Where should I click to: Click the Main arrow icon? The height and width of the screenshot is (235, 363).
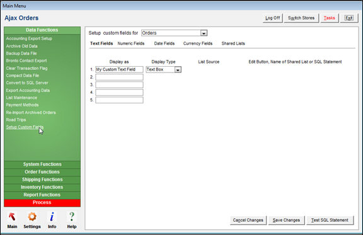tap(12, 217)
